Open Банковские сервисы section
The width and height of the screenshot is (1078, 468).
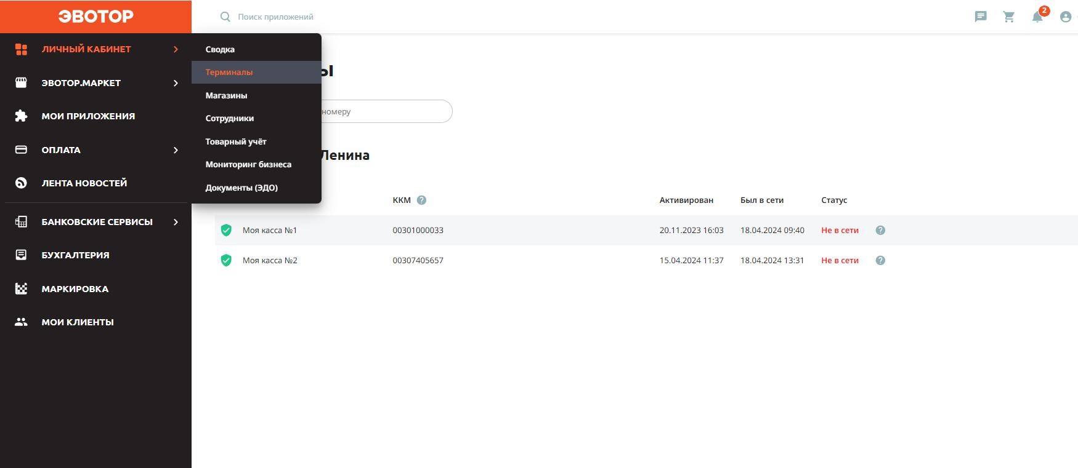click(95, 222)
